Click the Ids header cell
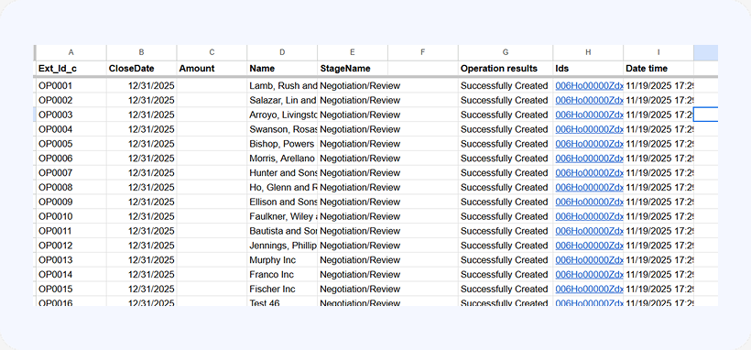751x350 pixels. coord(588,69)
